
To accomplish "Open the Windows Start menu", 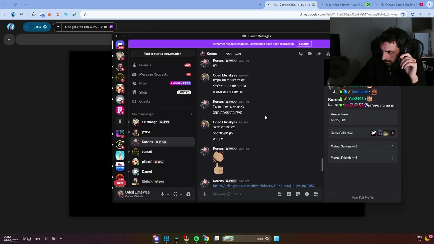I will (277, 239).
